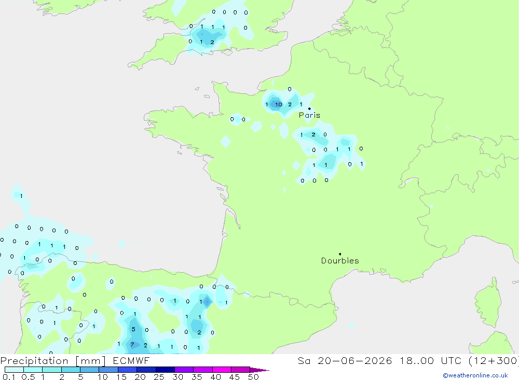Screen dimensions: 519x380
Task: Click the 15 legend scale label
Action: 121,377
